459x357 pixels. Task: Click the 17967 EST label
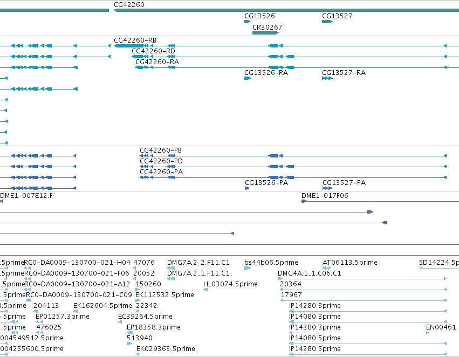click(291, 296)
